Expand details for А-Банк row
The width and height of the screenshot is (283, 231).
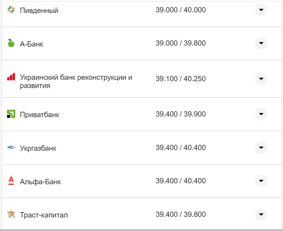pyautogui.click(x=261, y=43)
